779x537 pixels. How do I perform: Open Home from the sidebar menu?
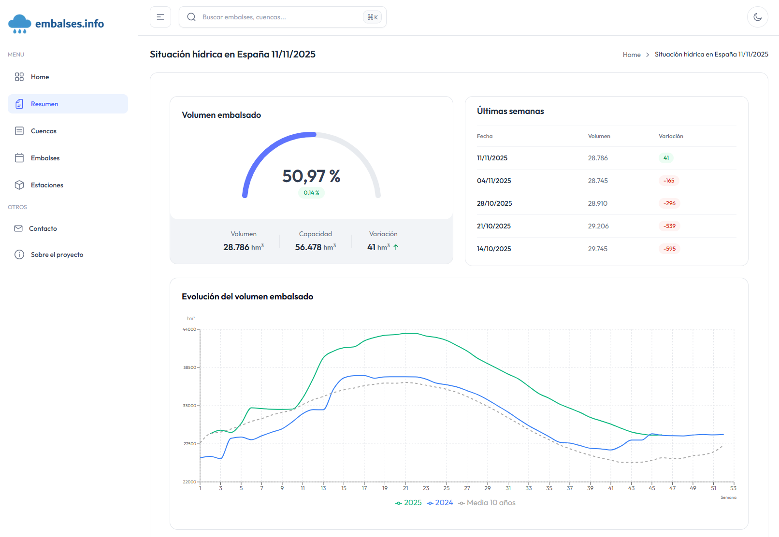pos(40,77)
